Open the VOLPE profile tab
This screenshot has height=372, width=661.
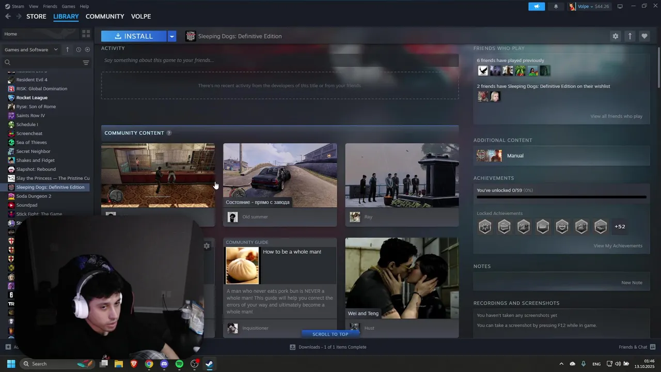tap(141, 17)
